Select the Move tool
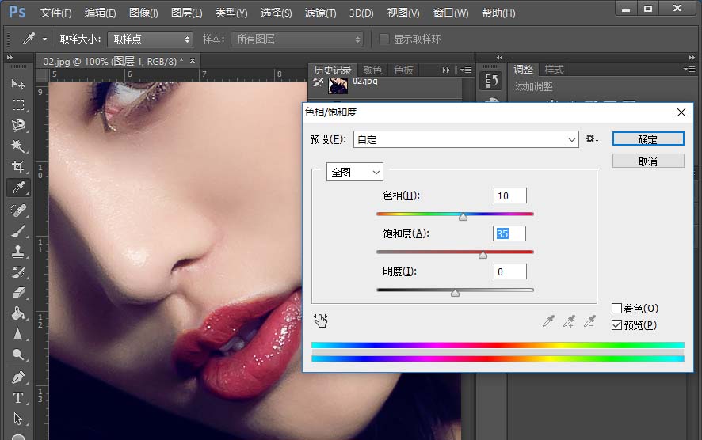Image resolution: width=702 pixels, height=440 pixels. click(17, 85)
